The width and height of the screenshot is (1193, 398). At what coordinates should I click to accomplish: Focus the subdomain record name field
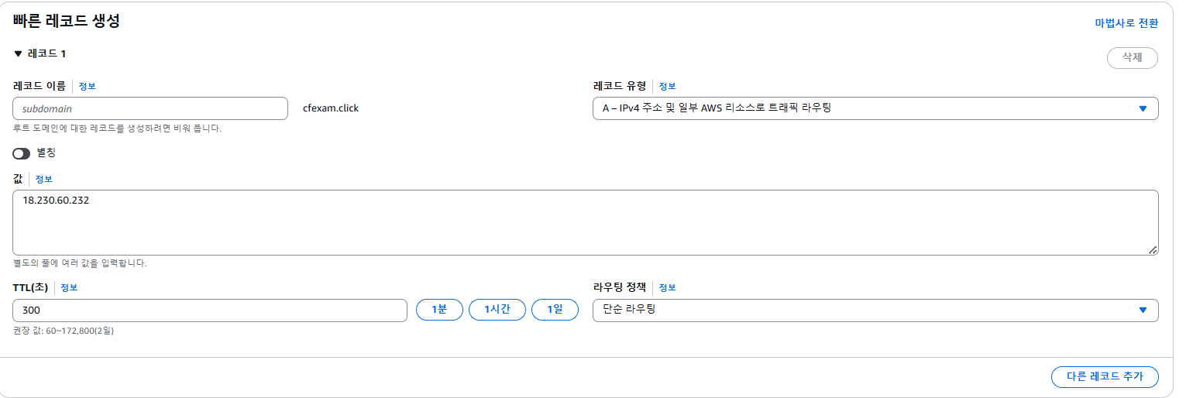point(150,108)
